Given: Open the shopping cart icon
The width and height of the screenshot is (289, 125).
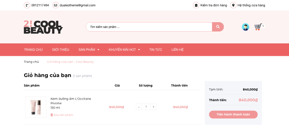Looking at the screenshot, I should (258, 27).
